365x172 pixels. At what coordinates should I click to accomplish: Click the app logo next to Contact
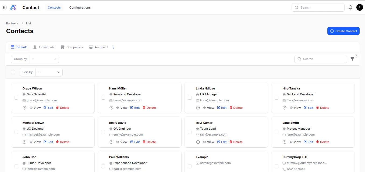click(13, 8)
